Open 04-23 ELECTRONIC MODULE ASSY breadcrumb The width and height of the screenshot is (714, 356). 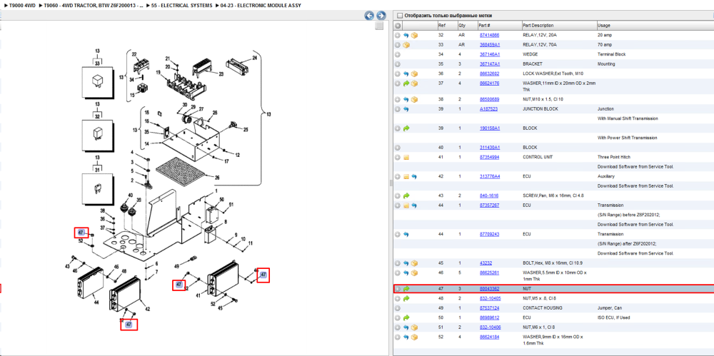click(261, 5)
